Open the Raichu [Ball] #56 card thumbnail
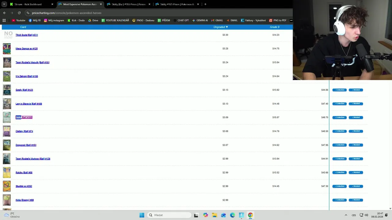 [7, 172]
